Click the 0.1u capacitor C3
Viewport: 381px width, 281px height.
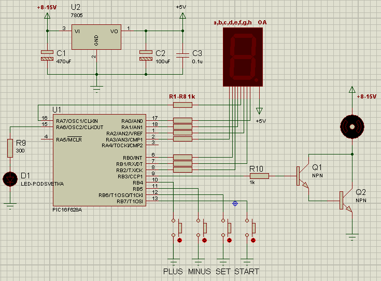(x=182, y=56)
